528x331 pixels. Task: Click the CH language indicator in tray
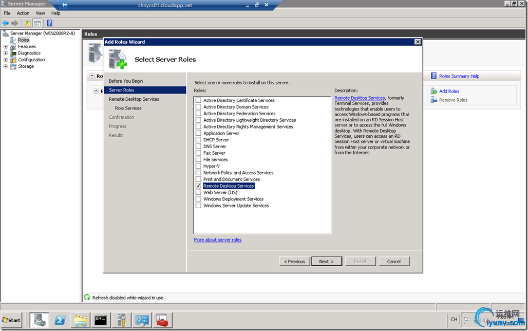click(x=454, y=319)
